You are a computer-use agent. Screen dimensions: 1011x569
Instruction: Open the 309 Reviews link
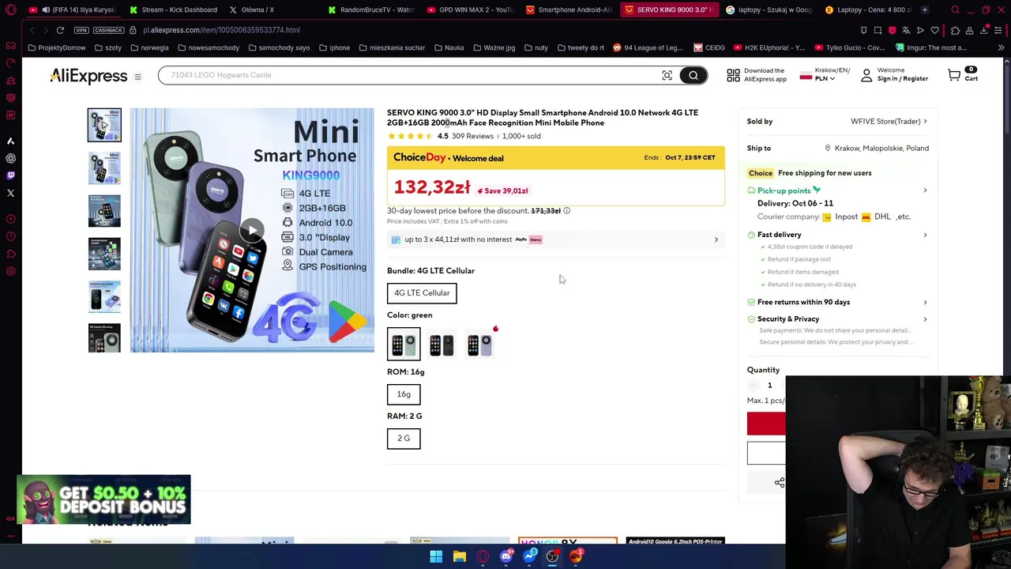(x=472, y=136)
